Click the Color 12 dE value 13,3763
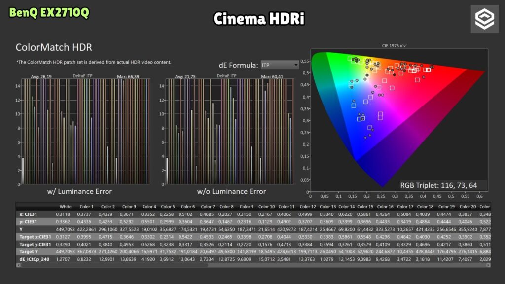 pos(307,259)
